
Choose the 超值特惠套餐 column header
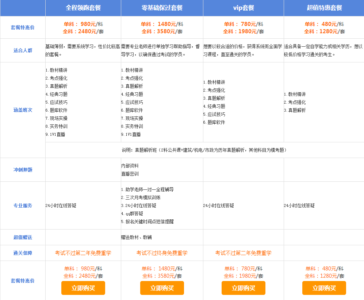pos(324,8)
